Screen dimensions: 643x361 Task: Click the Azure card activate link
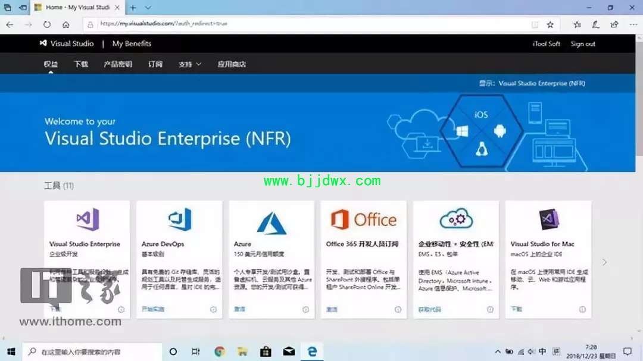tap(239, 309)
